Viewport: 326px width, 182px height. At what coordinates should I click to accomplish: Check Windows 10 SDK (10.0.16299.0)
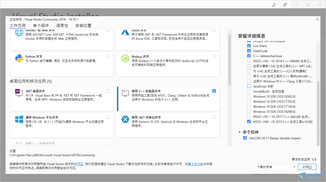click(x=249, y=111)
